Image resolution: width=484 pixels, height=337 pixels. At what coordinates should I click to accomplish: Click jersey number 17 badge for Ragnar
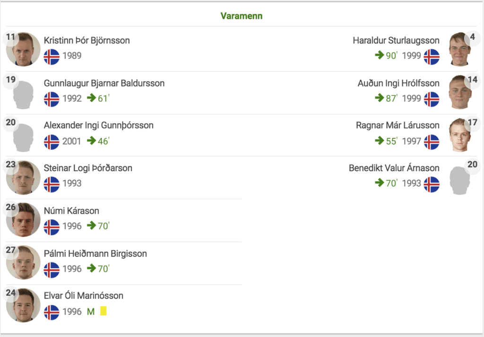click(x=473, y=122)
